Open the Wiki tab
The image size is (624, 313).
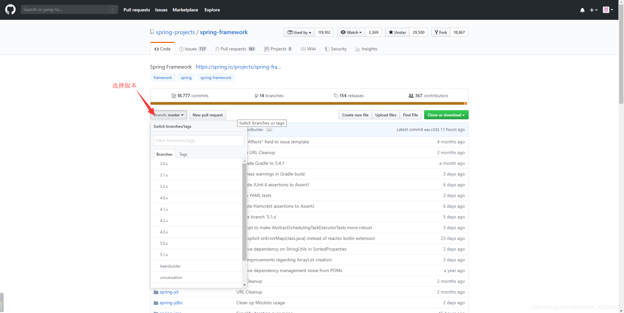pos(308,49)
